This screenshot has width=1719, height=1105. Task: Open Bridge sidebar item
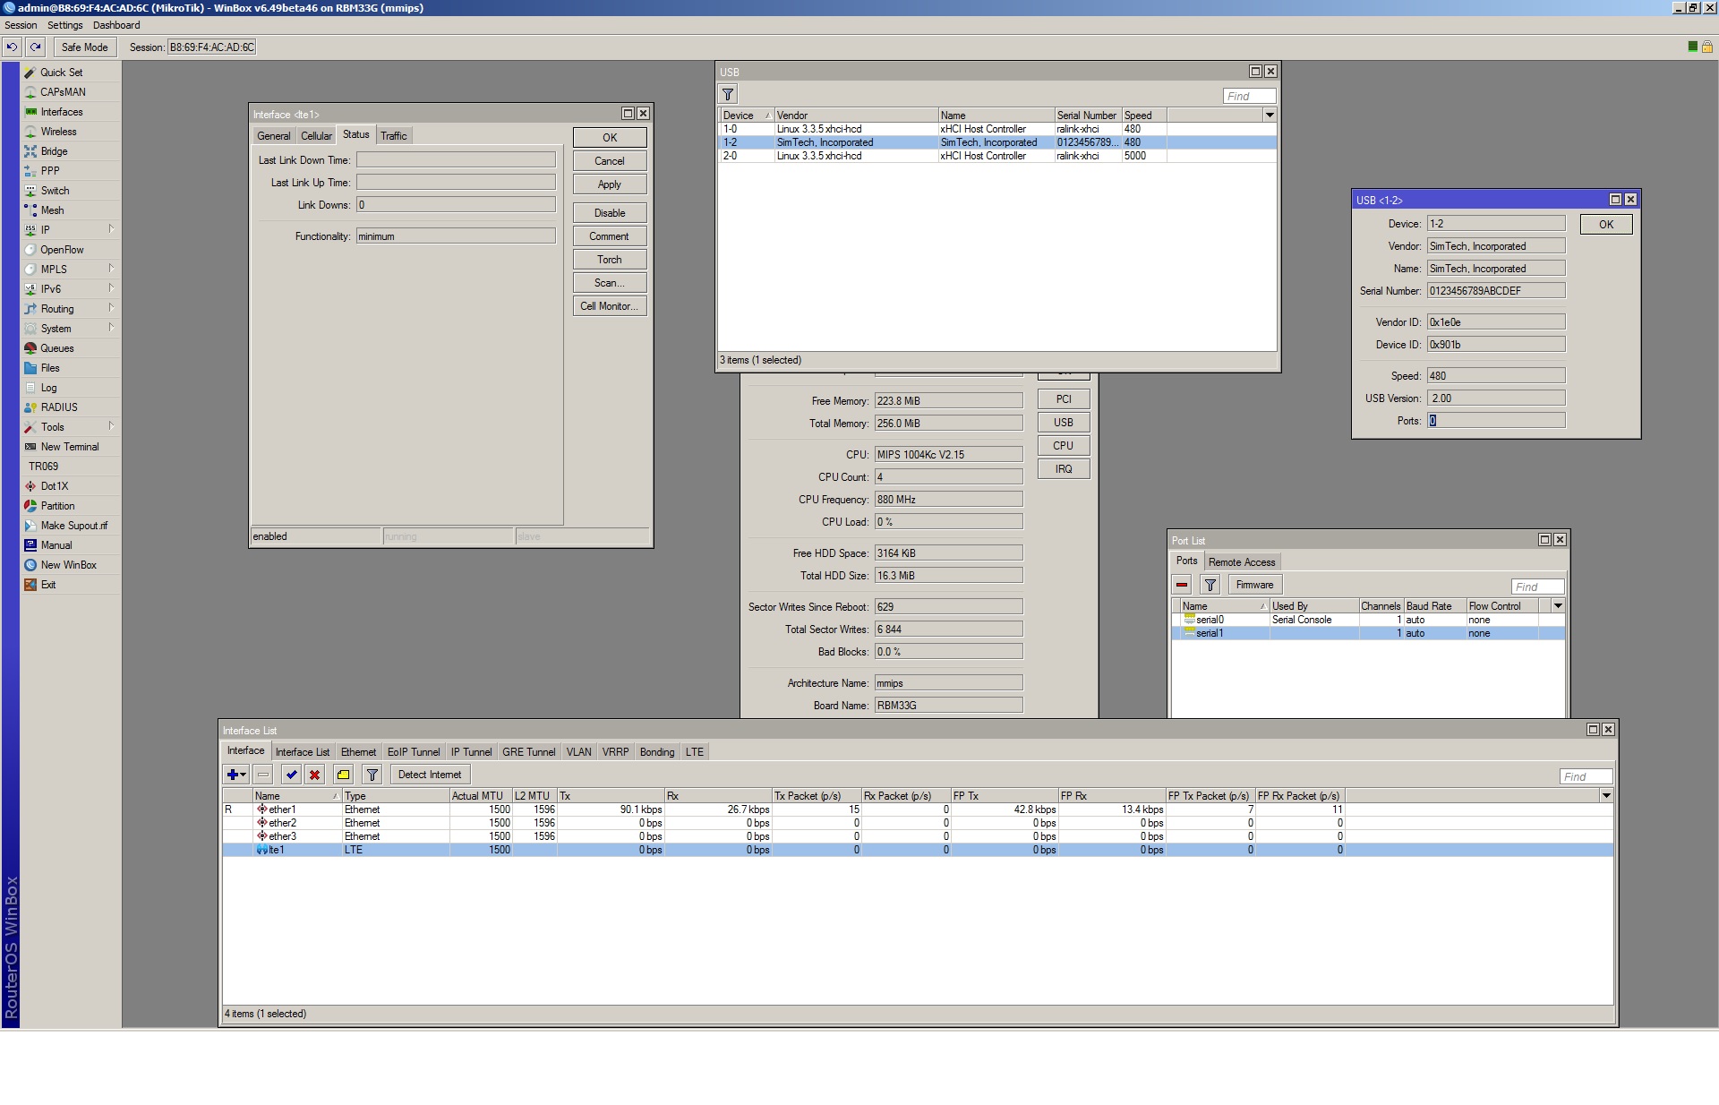pos(54,151)
